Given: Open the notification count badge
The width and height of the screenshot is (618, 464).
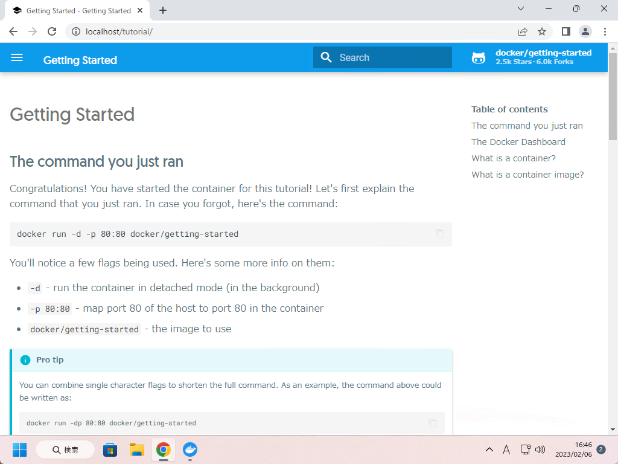Looking at the screenshot, I should 601,449.
